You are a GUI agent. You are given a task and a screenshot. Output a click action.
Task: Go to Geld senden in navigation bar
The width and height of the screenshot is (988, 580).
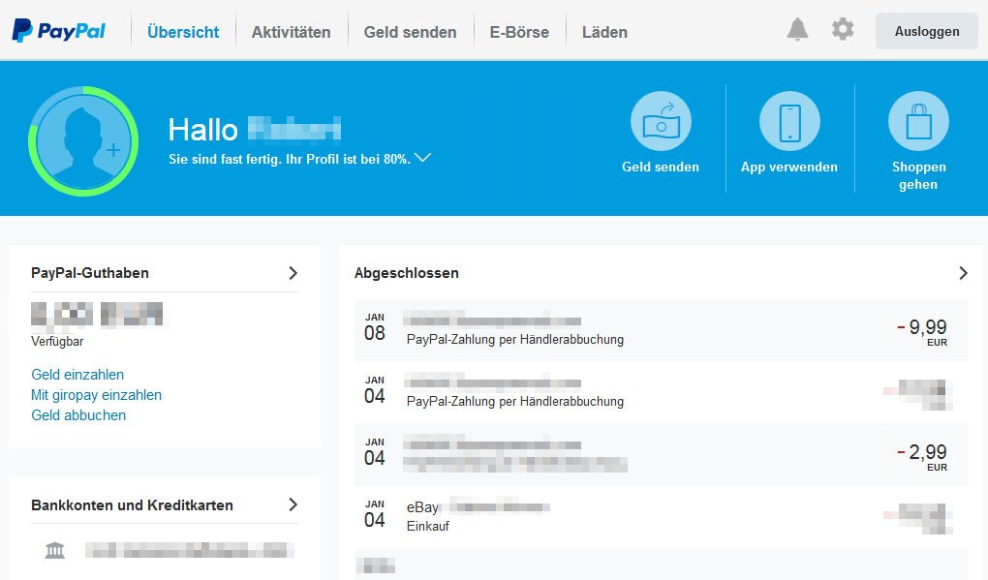(410, 32)
